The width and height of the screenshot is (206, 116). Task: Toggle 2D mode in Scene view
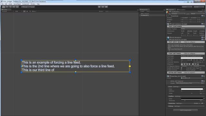24,12
